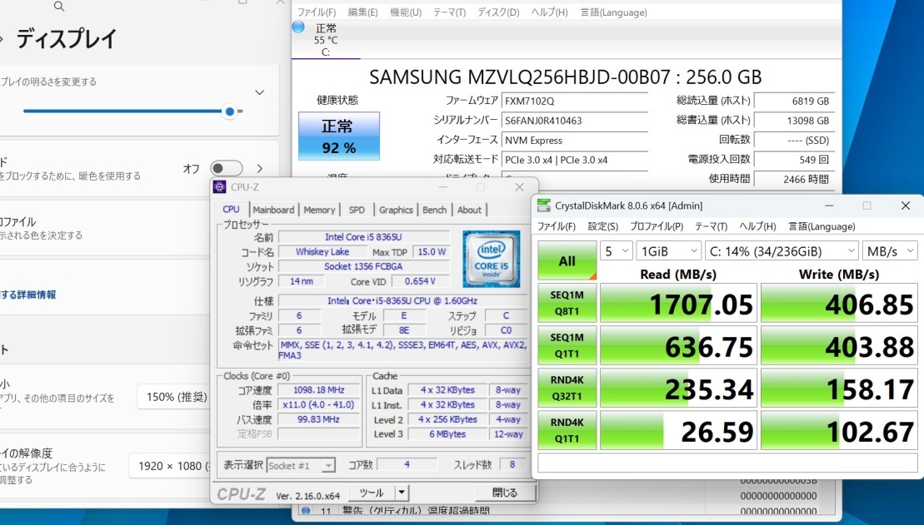Click the CPU-Z app icon in title bar

pos(220,187)
